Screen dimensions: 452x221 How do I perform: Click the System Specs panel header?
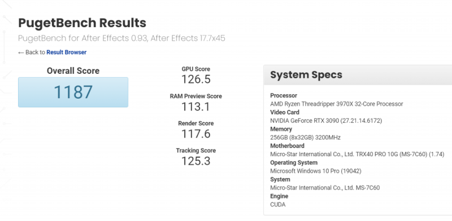pyautogui.click(x=358, y=75)
